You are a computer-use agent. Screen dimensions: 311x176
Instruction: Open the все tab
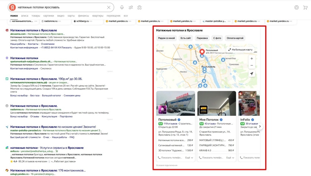point(126,16)
